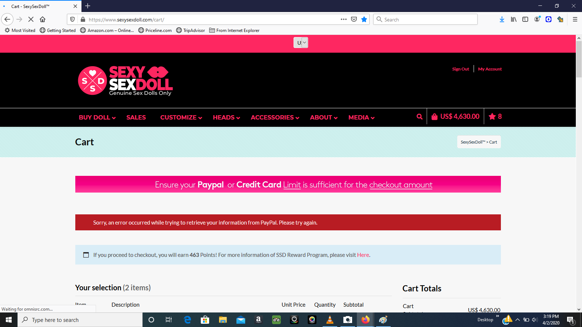
Task: Open My Account page
Action: (490, 69)
